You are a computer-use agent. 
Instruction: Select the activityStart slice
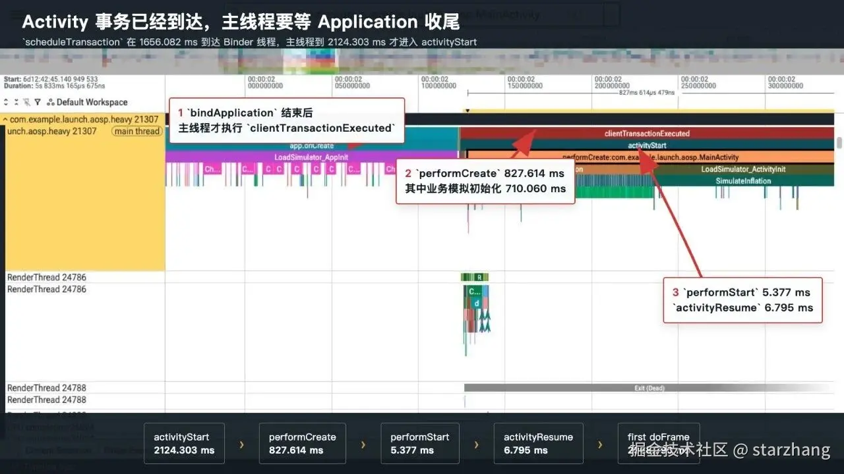click(647, 145)
